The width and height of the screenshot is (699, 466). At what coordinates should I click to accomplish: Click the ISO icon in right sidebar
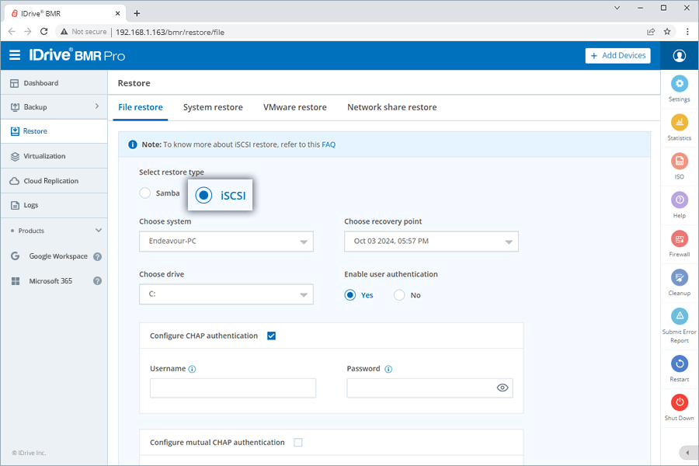click(679, 162)
